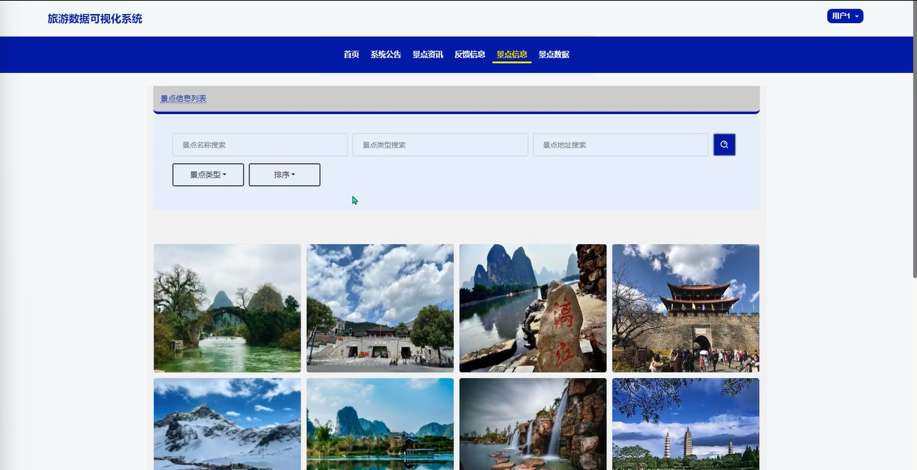Open the 漓江 engraved stone photo
Viewport: 917px width, 470px height.
coord(533,308)
